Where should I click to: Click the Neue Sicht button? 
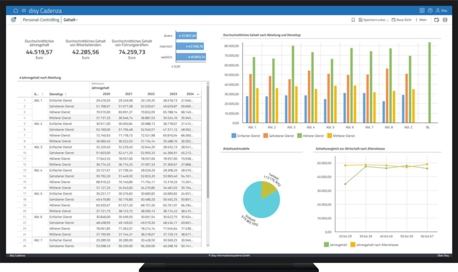click(x=401, y=20)
